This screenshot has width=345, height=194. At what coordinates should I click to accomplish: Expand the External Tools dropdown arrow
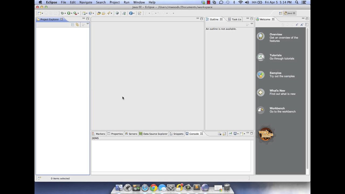(x=78, y=13)
